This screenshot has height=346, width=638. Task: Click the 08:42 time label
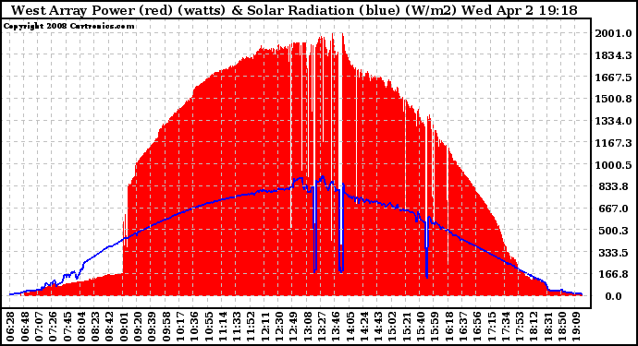[x=109, y=327]
